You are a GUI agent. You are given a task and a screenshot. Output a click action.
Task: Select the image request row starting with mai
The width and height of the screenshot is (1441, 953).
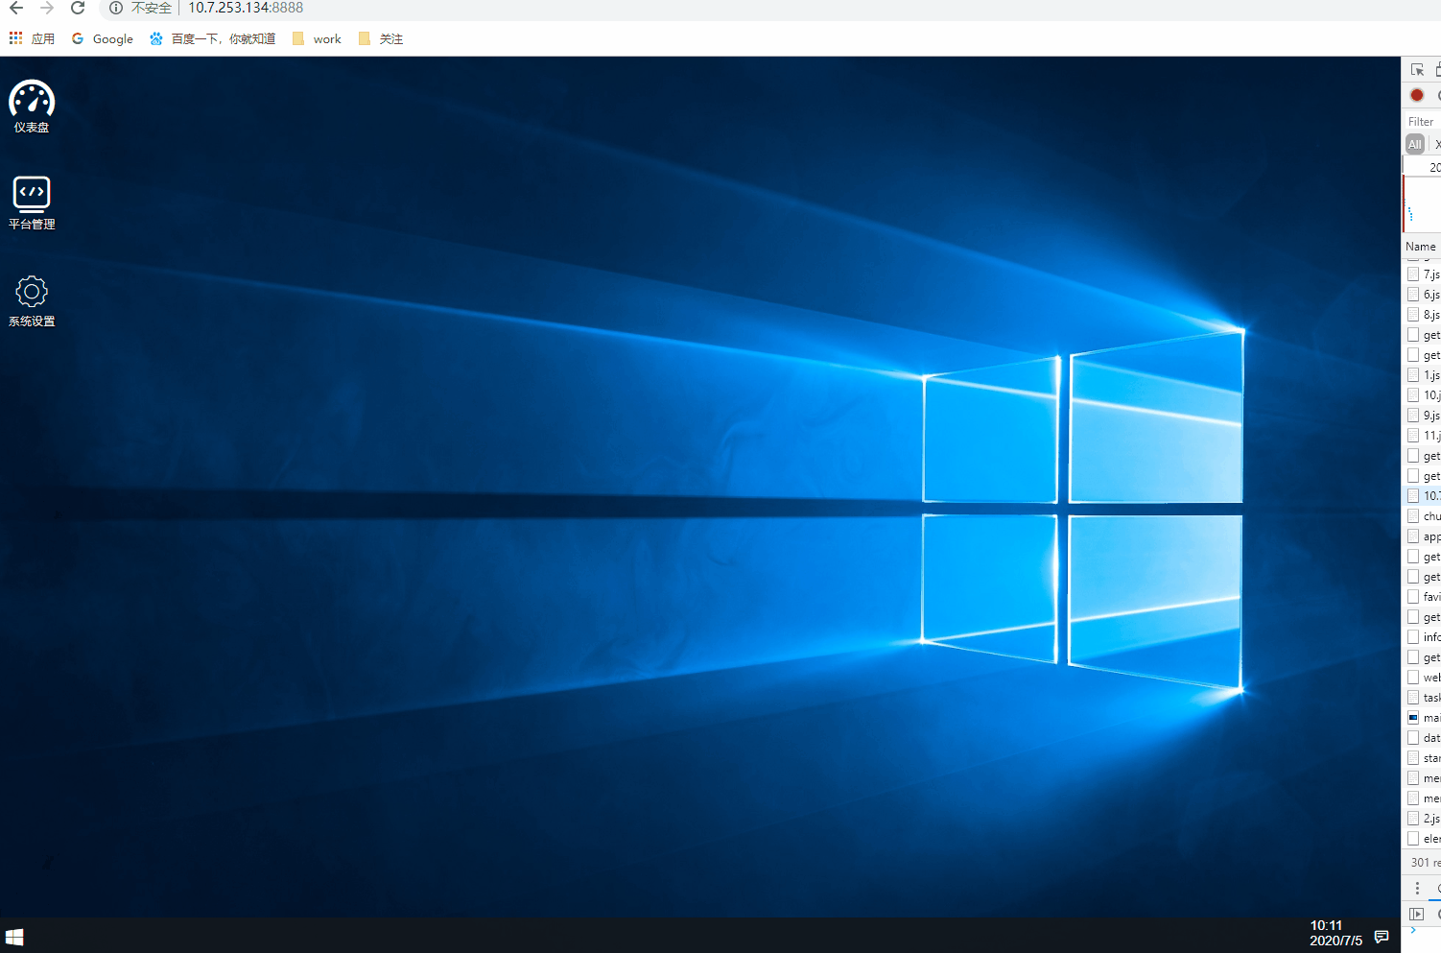(x=1423, y=718)
